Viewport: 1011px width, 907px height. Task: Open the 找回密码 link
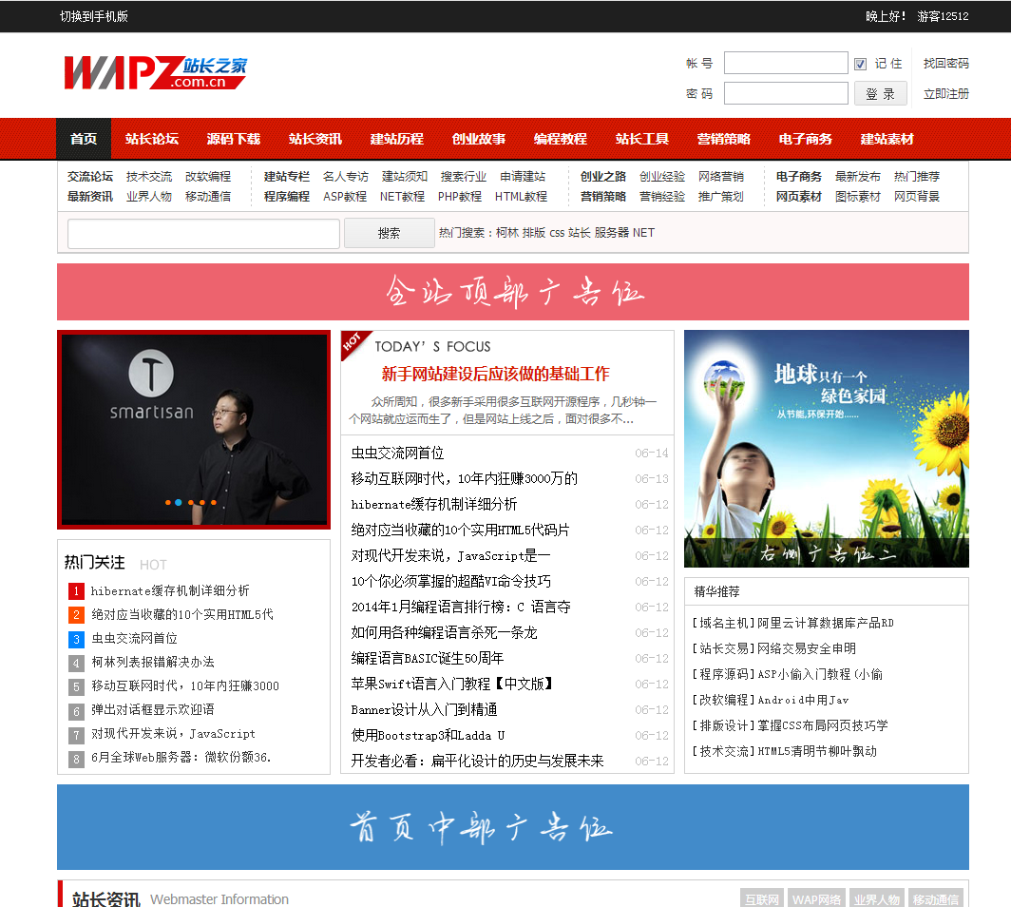click(945, 64)
